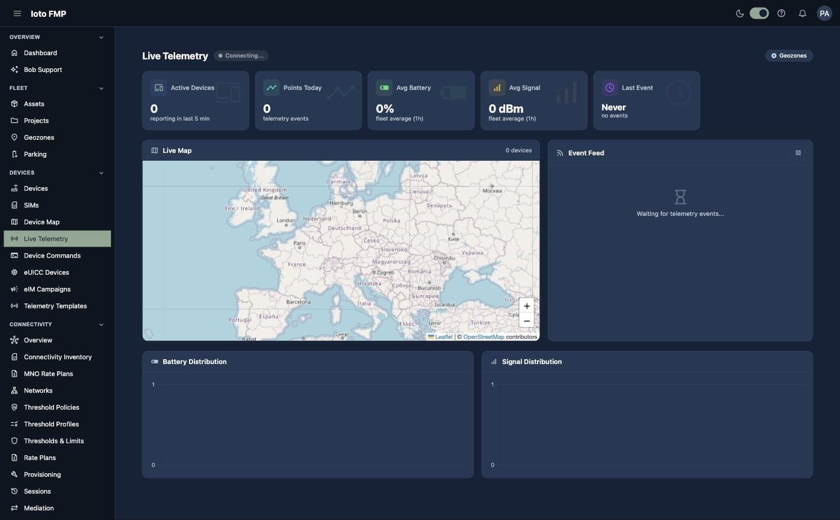This screenshot has width=840, height=520.
Task: Click the Avg Battery card icon
Action: click(x=384, y=88)
